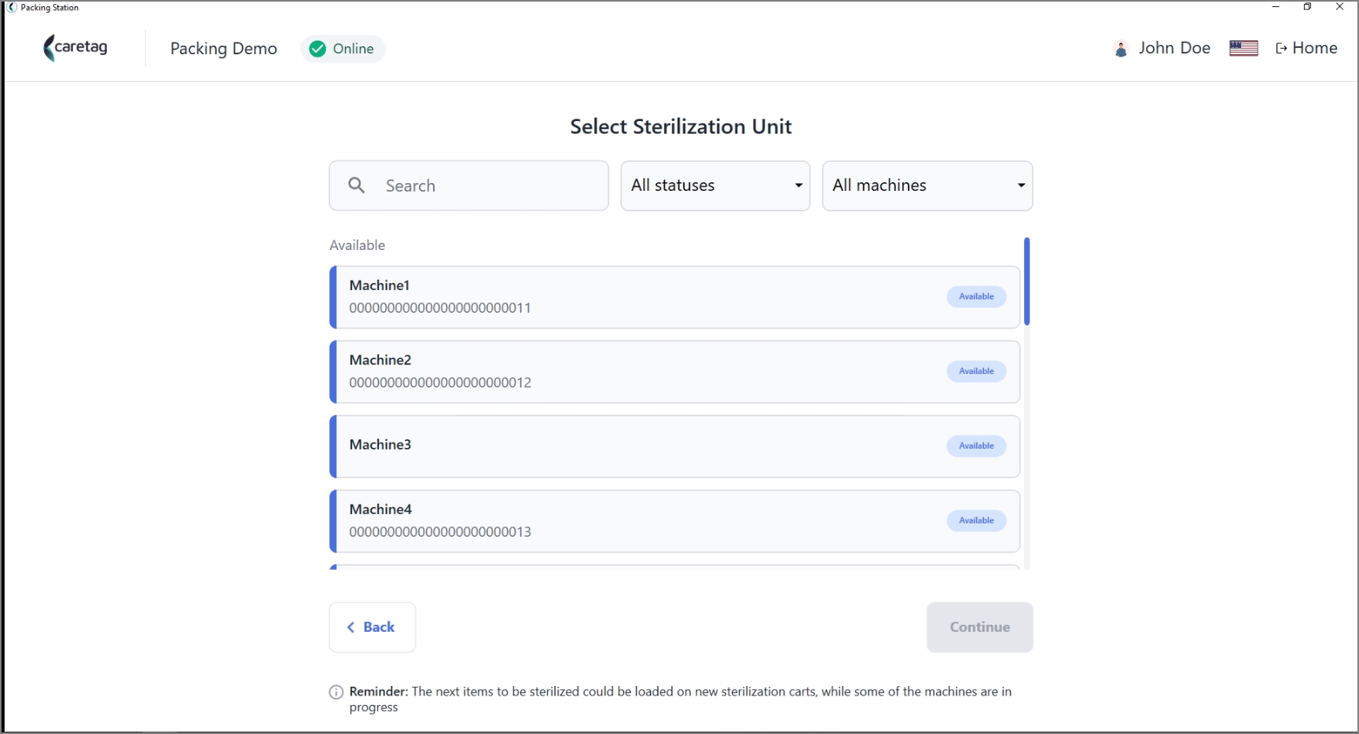Image resolution: width=1359 pixels, height=734 pixels.
Task: Expand the All machines dropdown
Action: click(927, 186)
